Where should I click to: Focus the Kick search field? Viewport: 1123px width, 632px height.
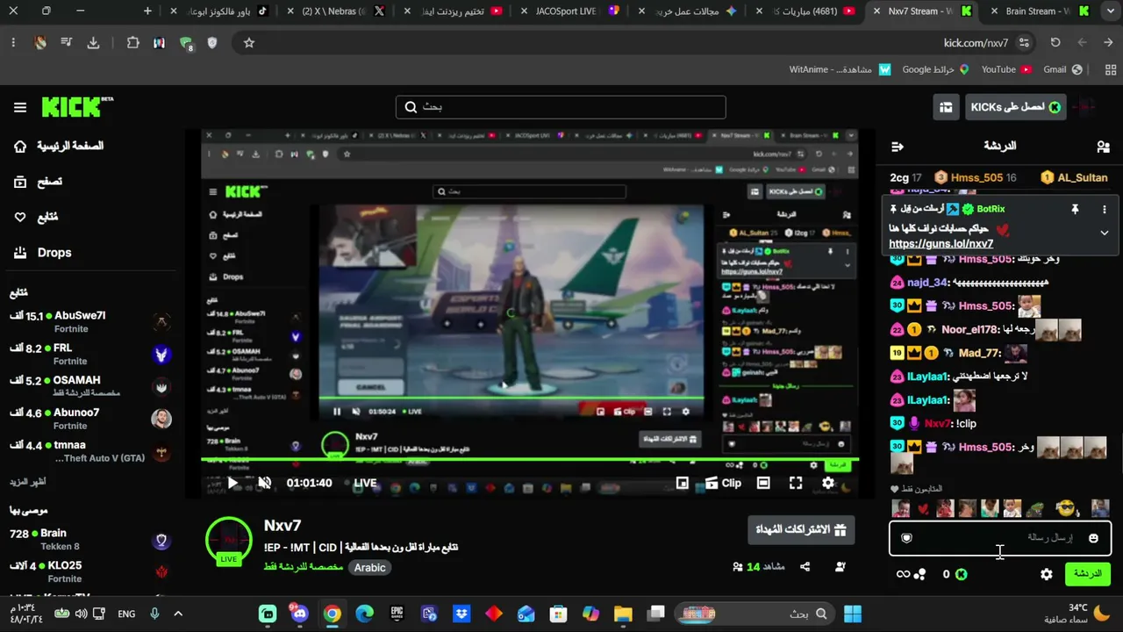[561, 107]
